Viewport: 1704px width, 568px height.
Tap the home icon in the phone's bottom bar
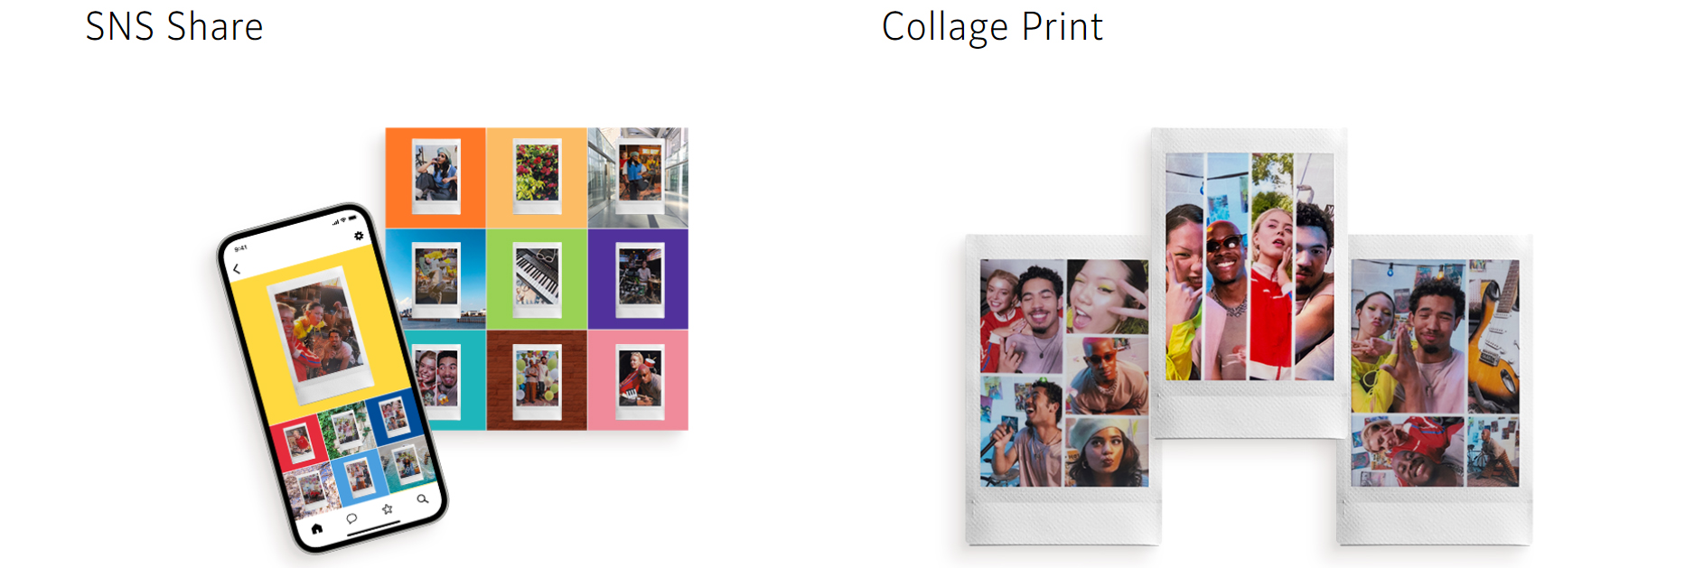click(x=317, y=528)
